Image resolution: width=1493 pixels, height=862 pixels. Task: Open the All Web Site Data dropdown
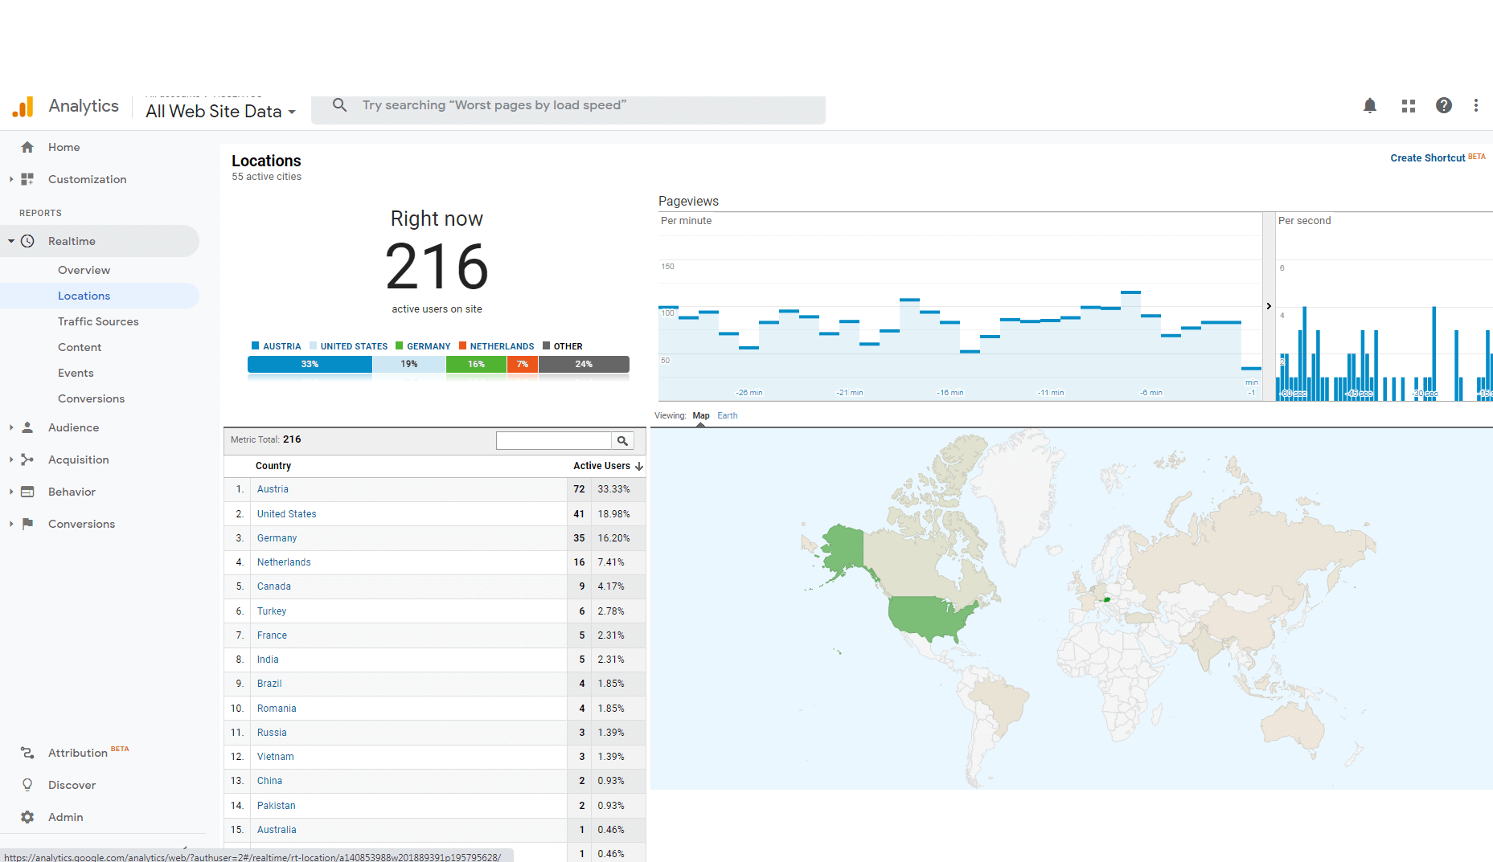[220, 112]
